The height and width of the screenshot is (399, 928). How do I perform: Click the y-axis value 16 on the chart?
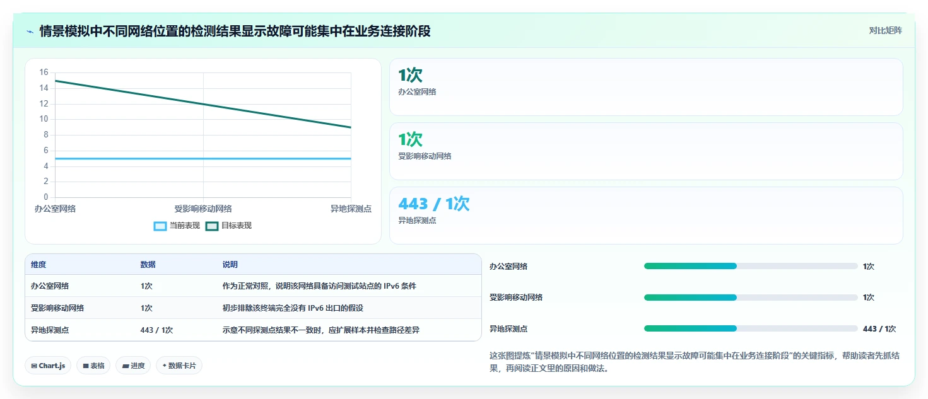coord(44,72)
